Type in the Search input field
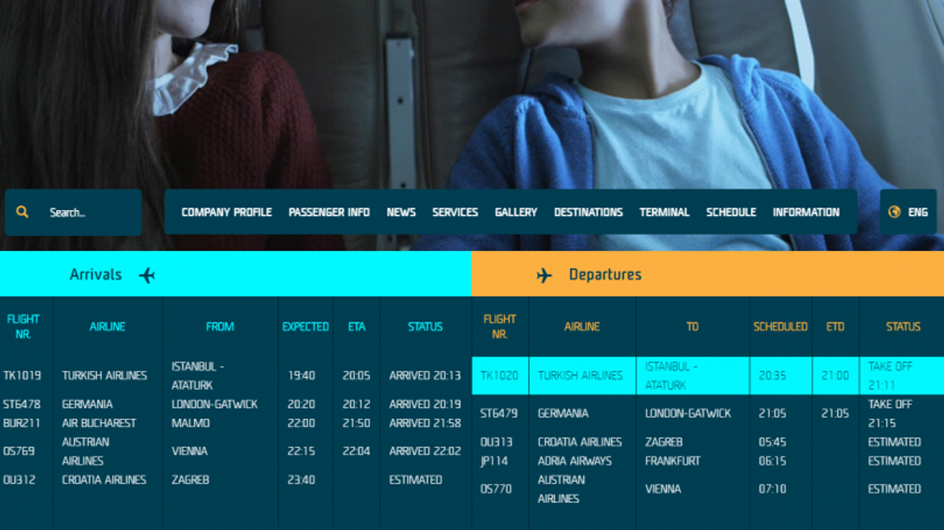 point(87,212)
